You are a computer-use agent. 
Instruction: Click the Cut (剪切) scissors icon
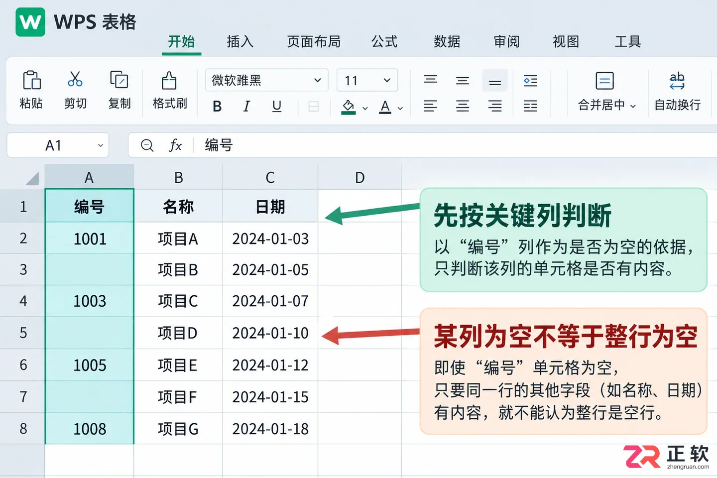tap(75, 79)
